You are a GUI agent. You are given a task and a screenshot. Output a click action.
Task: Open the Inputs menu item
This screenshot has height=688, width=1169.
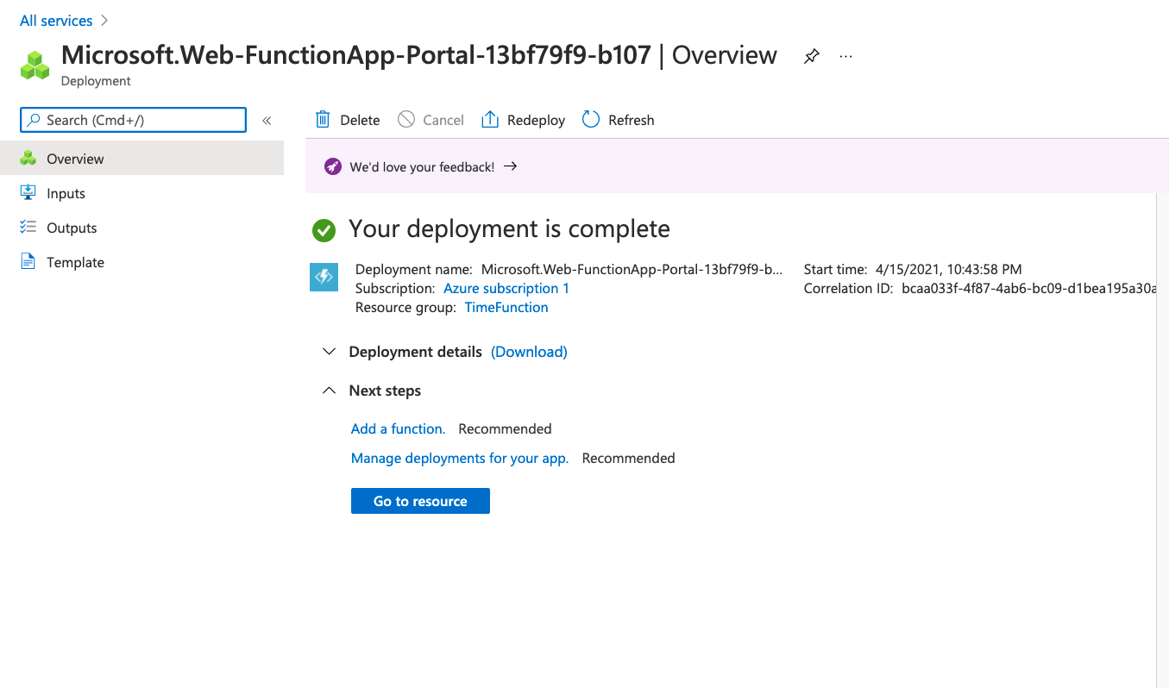[141, 193]
